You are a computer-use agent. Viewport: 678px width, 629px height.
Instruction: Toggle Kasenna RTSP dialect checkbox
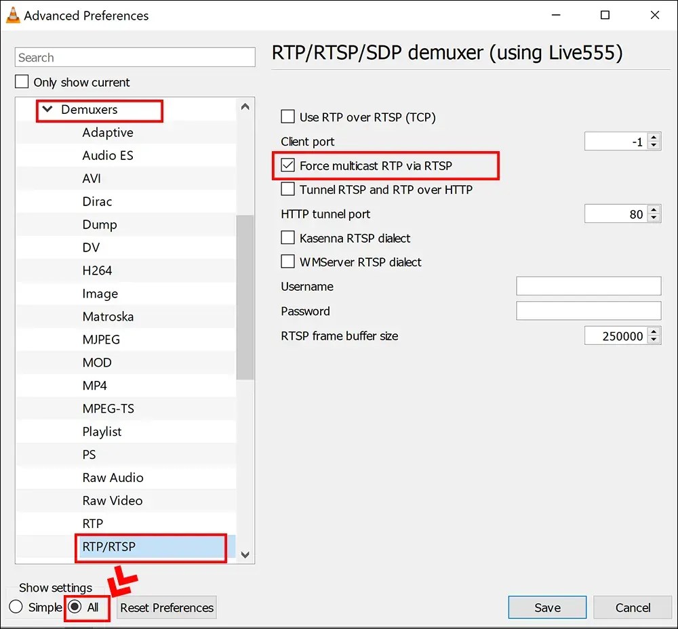pyautogui.click(x=287, y=238)
